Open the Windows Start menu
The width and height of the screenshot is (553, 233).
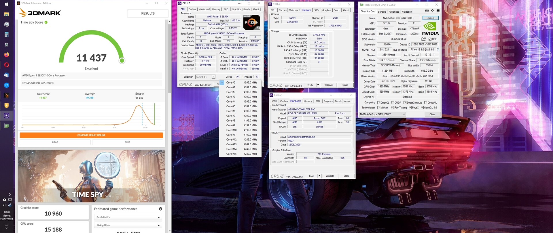pos(6,4)
